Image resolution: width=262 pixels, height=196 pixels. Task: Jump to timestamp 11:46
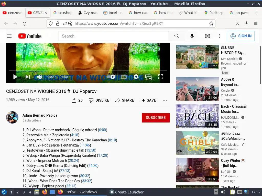85,145
